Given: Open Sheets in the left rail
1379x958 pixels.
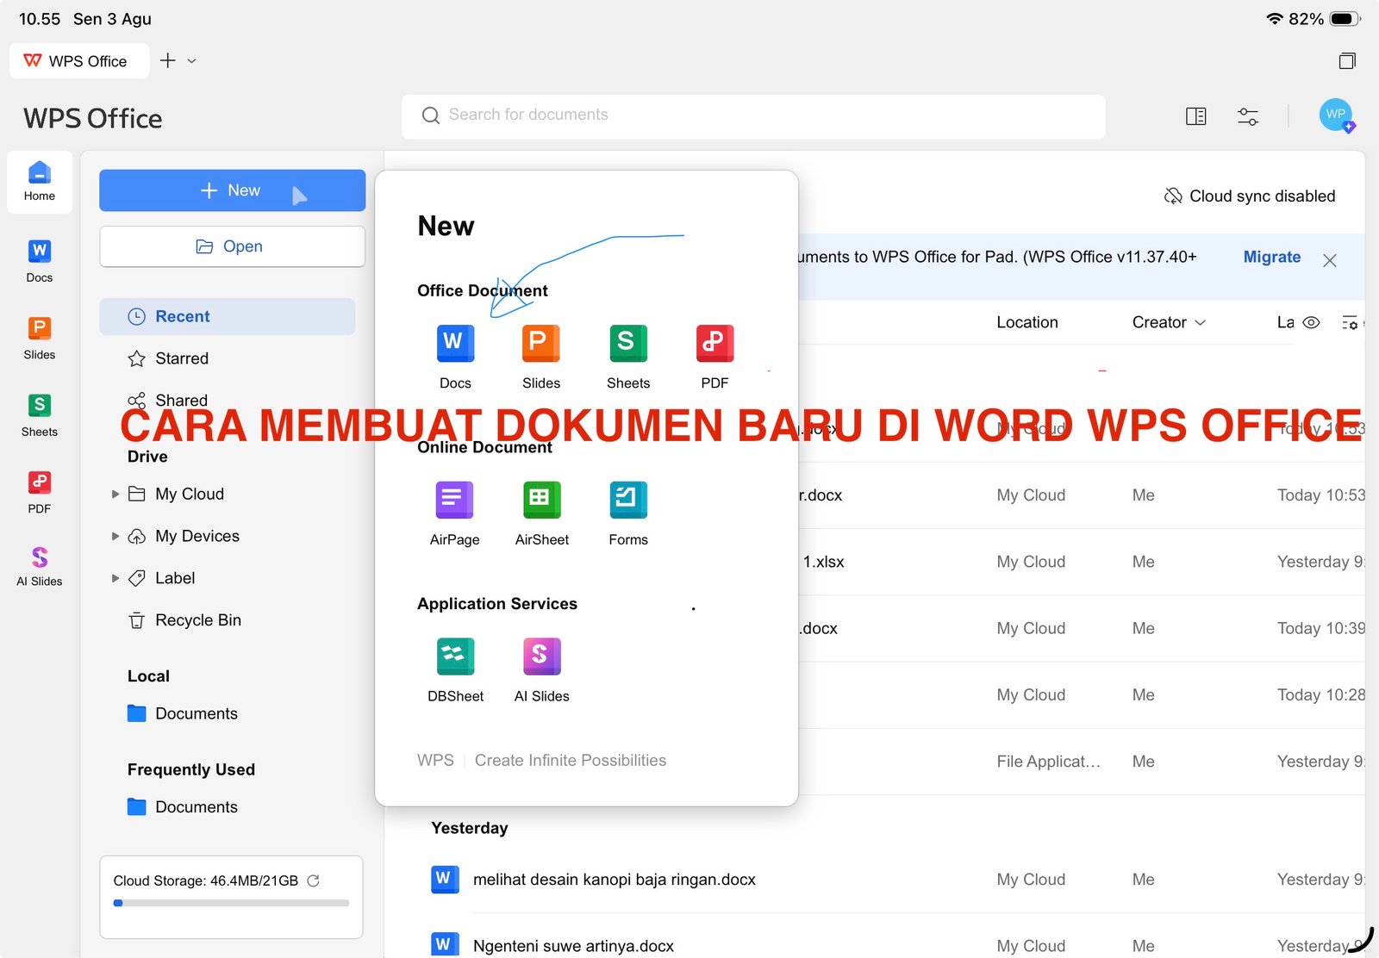Looking at the screenshot, I should [x=40, y=415].
